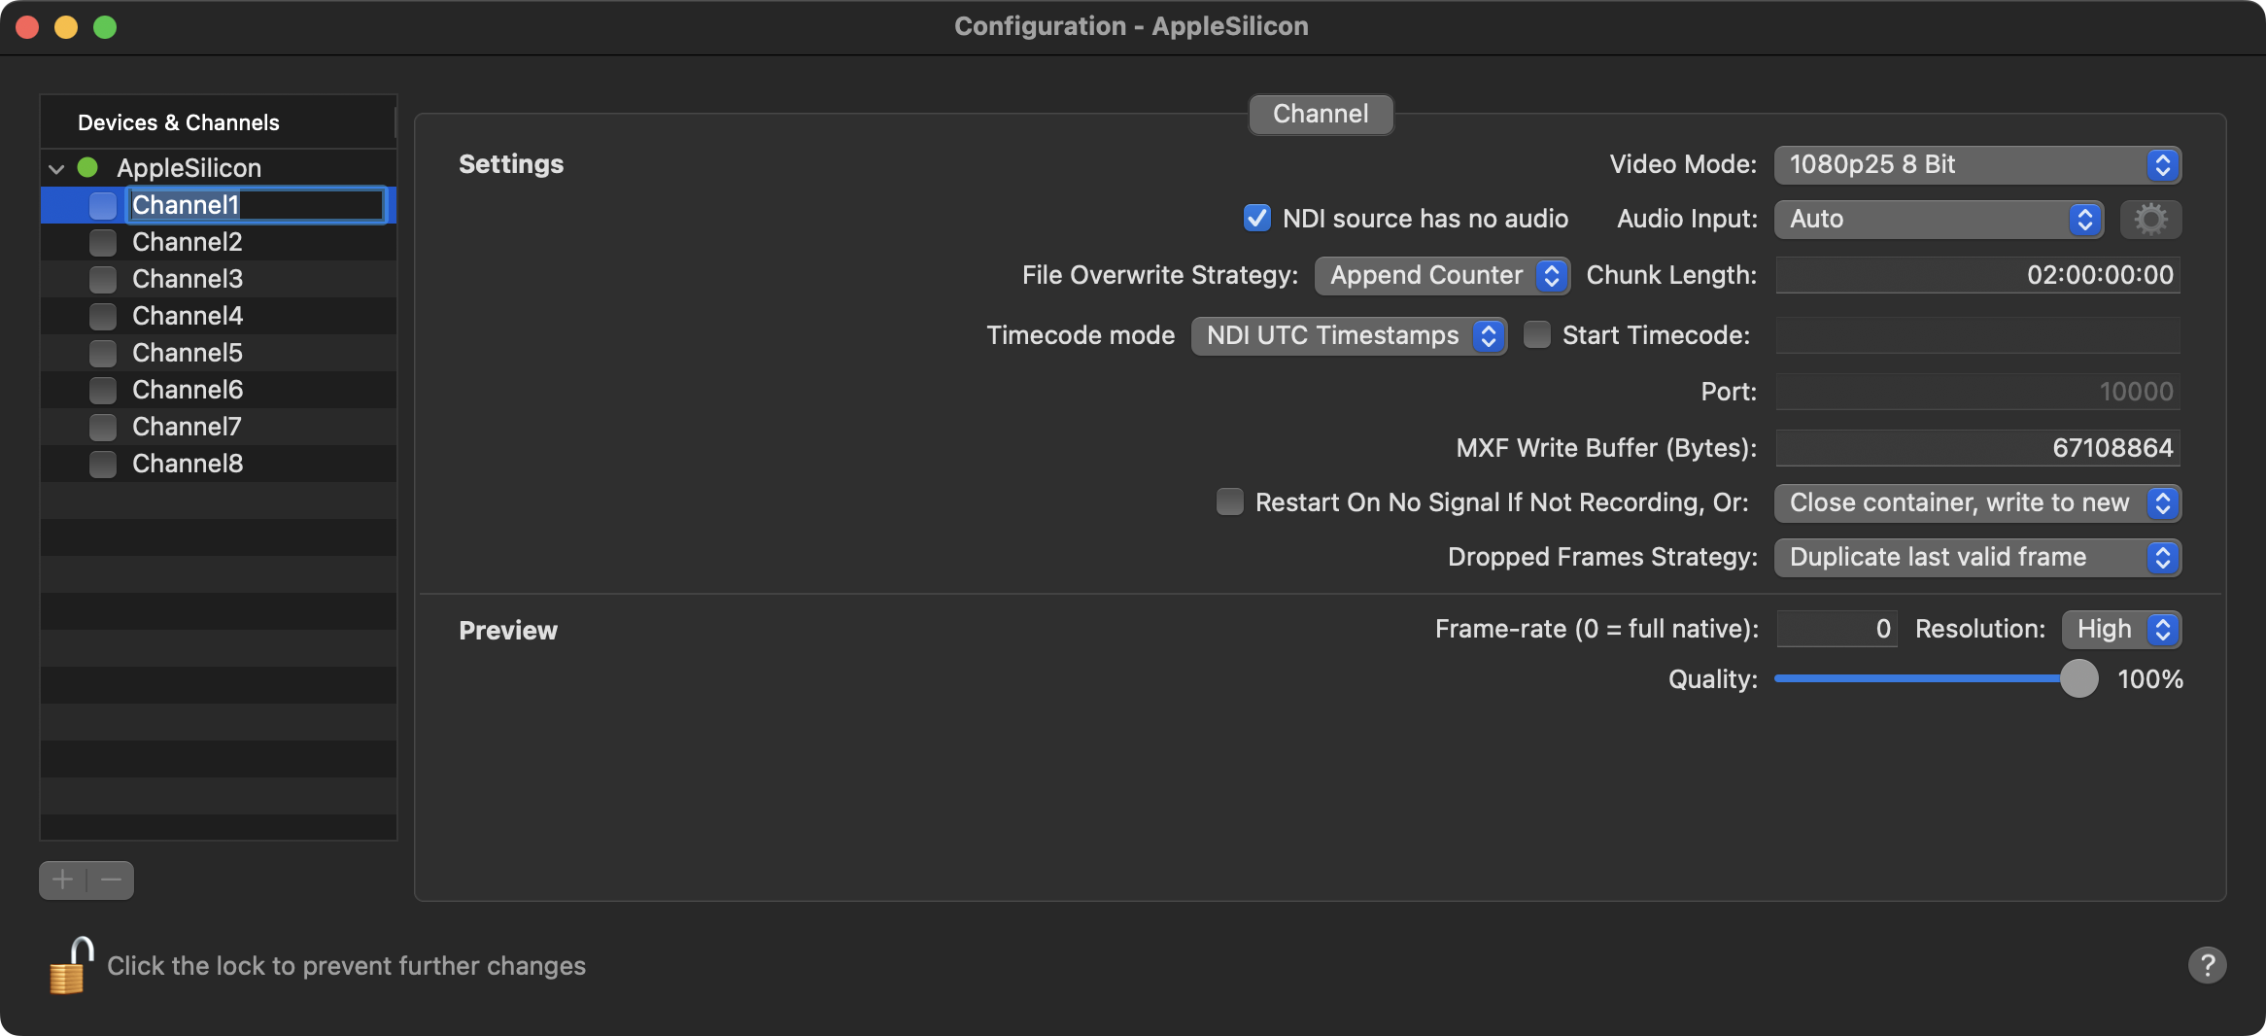The width and height of the screenshot is (2266, 1036).
Task: Zoom the Configuration window with green button
Action: pos(105,27)
